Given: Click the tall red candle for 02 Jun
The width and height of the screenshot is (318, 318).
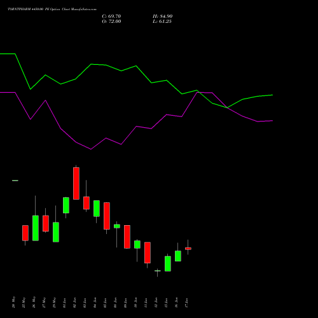Looking at the screenshot, I should click(76, 183).
